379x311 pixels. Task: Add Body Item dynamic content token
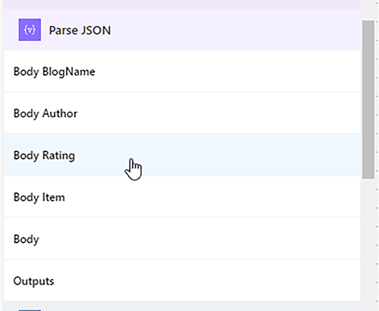(x=182, y=197)
